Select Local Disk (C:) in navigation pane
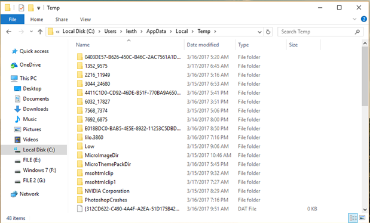 click(x=34, y=150)
